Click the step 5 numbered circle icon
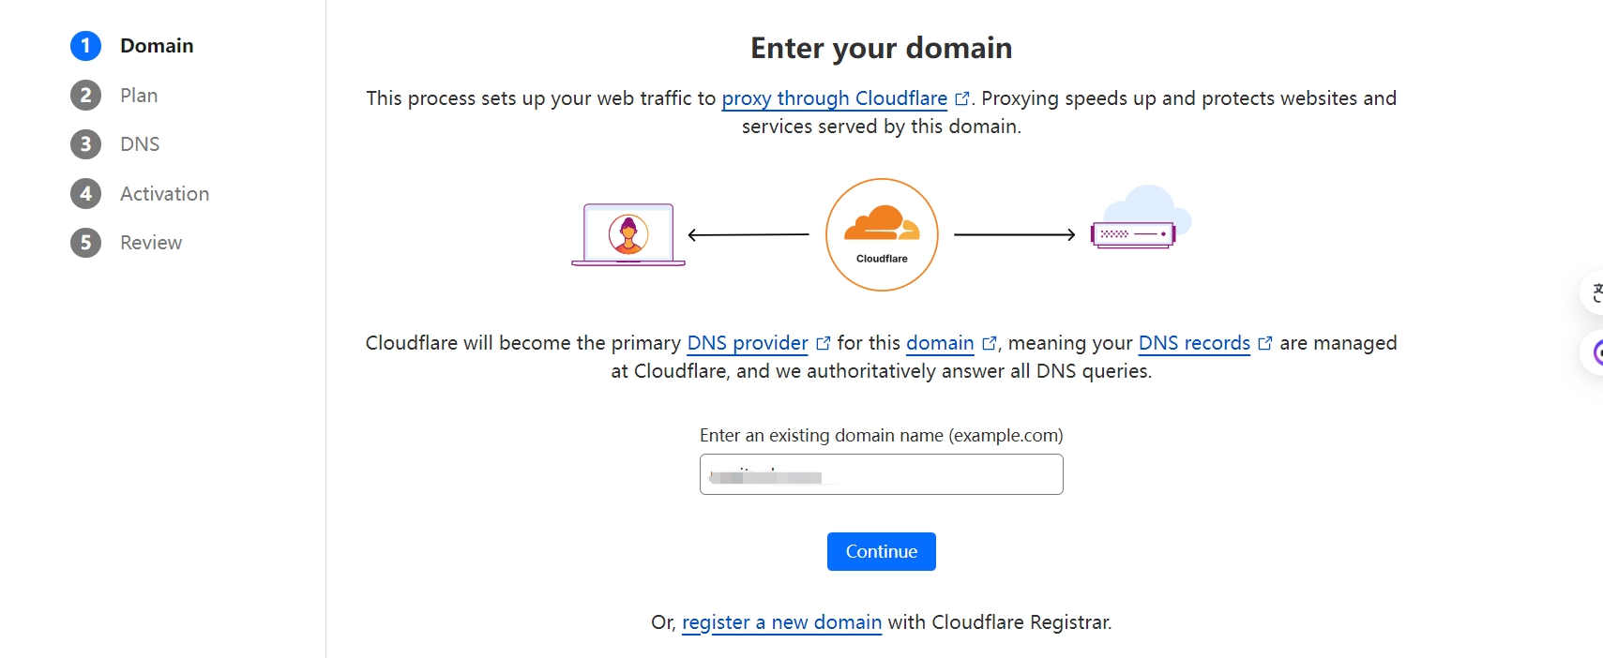 point(85,243)
